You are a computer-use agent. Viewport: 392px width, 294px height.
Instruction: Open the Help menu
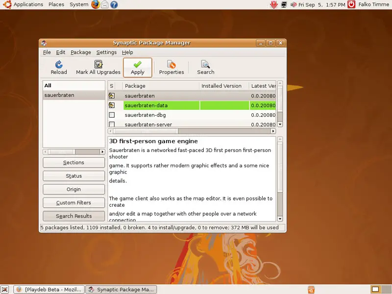(127, 52)
